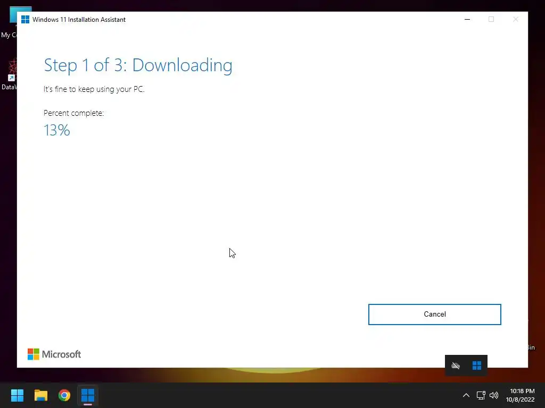
Task: Minimize the Installation Assistant window
Action: (467, 20)
